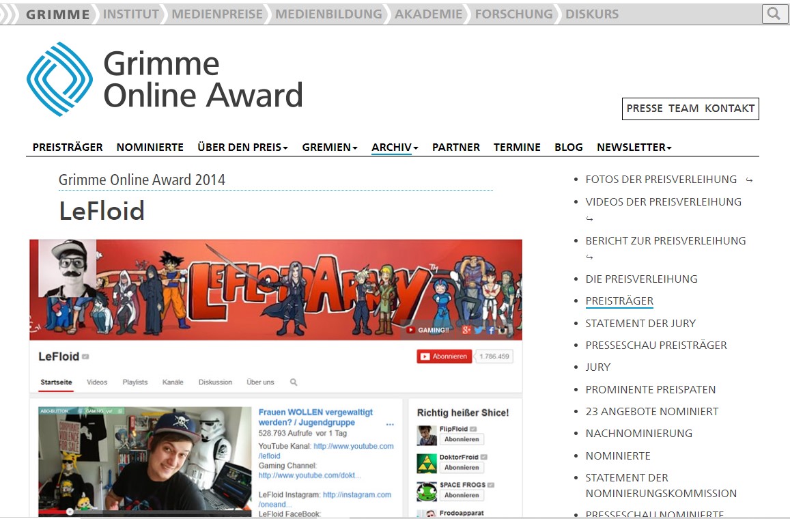Click the channel search magnifier icon

tap(294, 382)
